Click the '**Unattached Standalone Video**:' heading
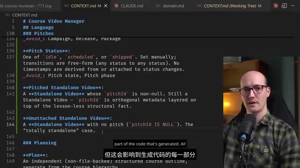 pyautogui.click(x=67, y=118)
